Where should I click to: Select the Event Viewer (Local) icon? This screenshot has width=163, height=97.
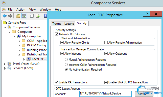[x=9, y=63]
